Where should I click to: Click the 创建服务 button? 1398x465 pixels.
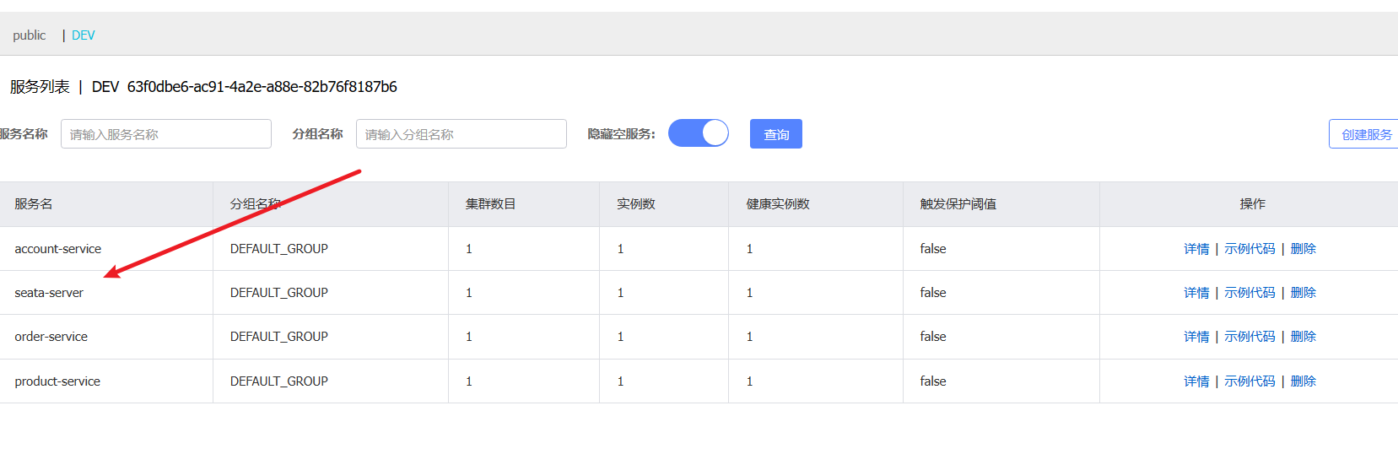[x=1365, y=134]
